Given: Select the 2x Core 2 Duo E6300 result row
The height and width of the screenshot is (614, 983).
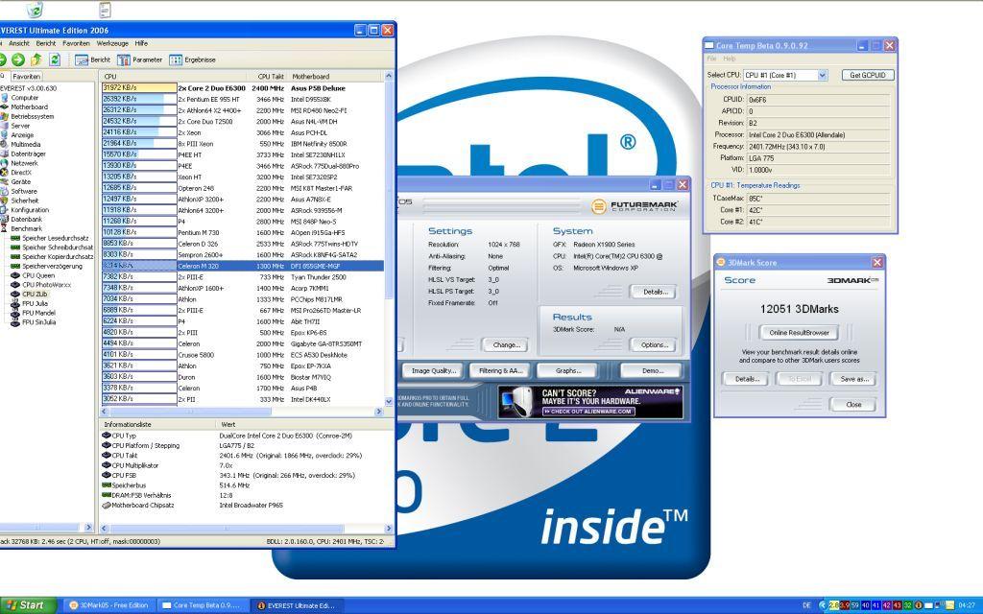Looking at the screenshot, I should point(242,88).
